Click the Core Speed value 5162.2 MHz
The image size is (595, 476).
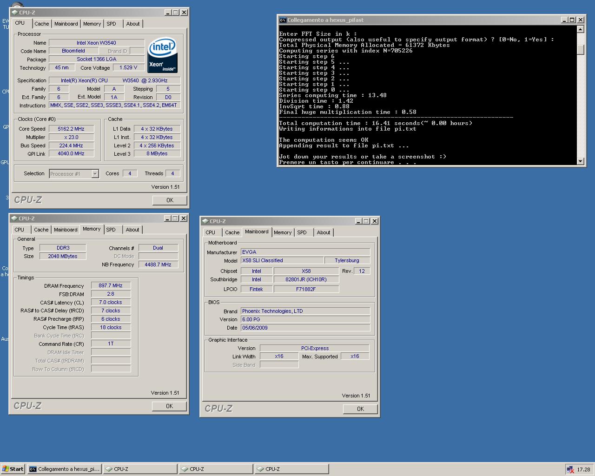(x=71, y=129)
